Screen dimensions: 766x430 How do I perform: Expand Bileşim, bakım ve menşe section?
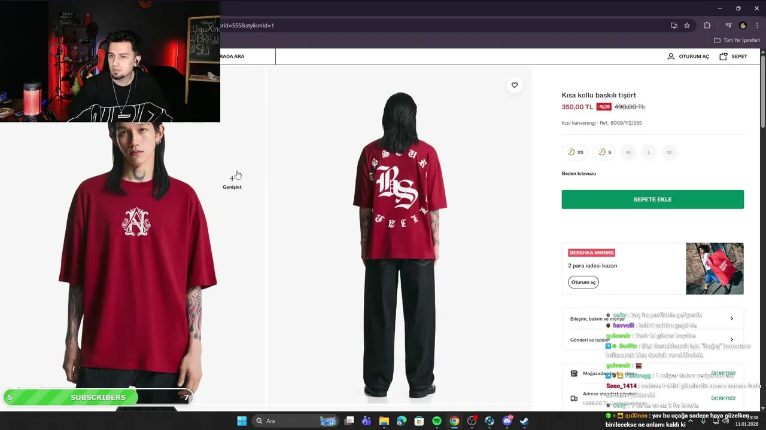point(652,319)
